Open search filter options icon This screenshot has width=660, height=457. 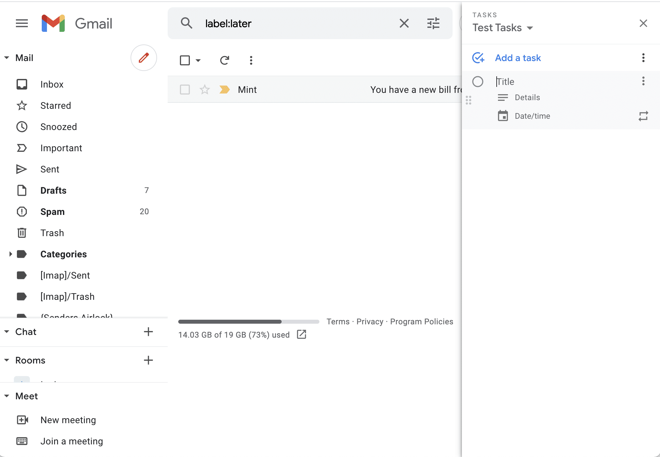pos(433,23)
